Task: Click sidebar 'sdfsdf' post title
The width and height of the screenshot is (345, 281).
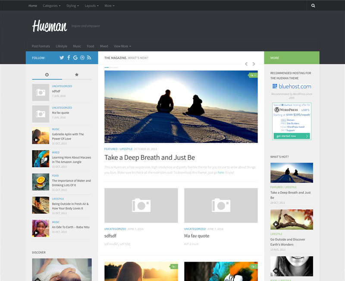Action: (x=56, y=91)
